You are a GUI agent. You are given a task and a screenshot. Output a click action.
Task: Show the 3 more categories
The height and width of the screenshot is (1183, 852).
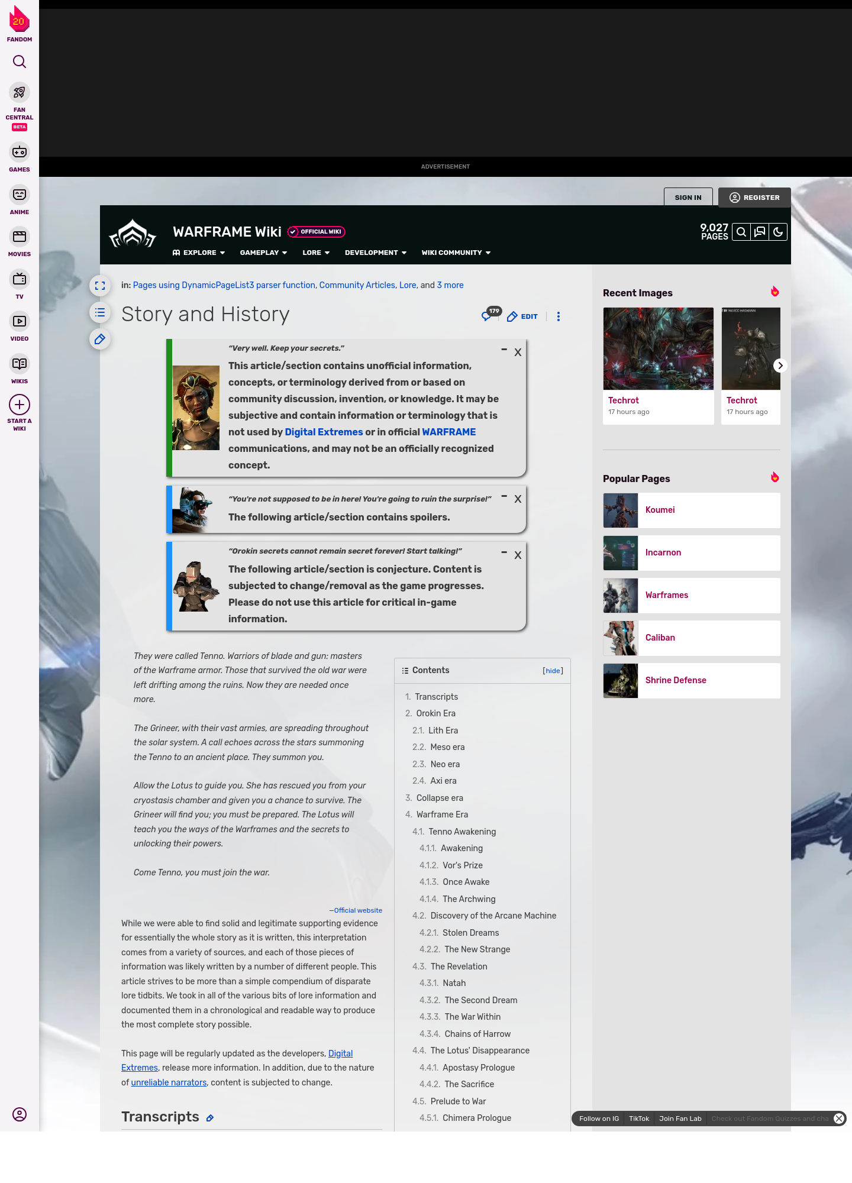coord(450,285)
